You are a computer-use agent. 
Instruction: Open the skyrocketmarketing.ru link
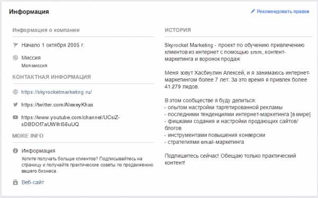[x=57, y=92]
